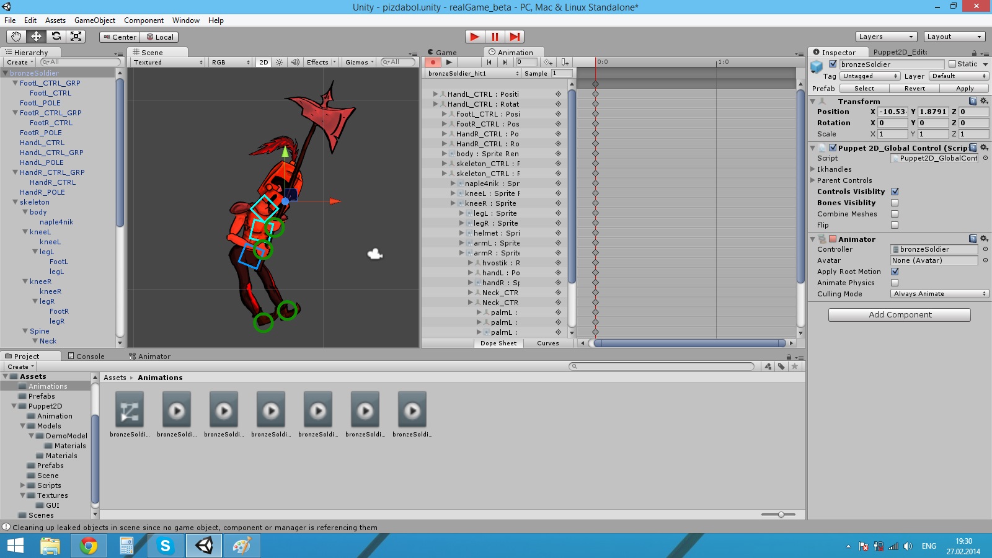Expand Ikhandles foldout in Inspector
The image size is (992, 558).
tap(813, 169)
